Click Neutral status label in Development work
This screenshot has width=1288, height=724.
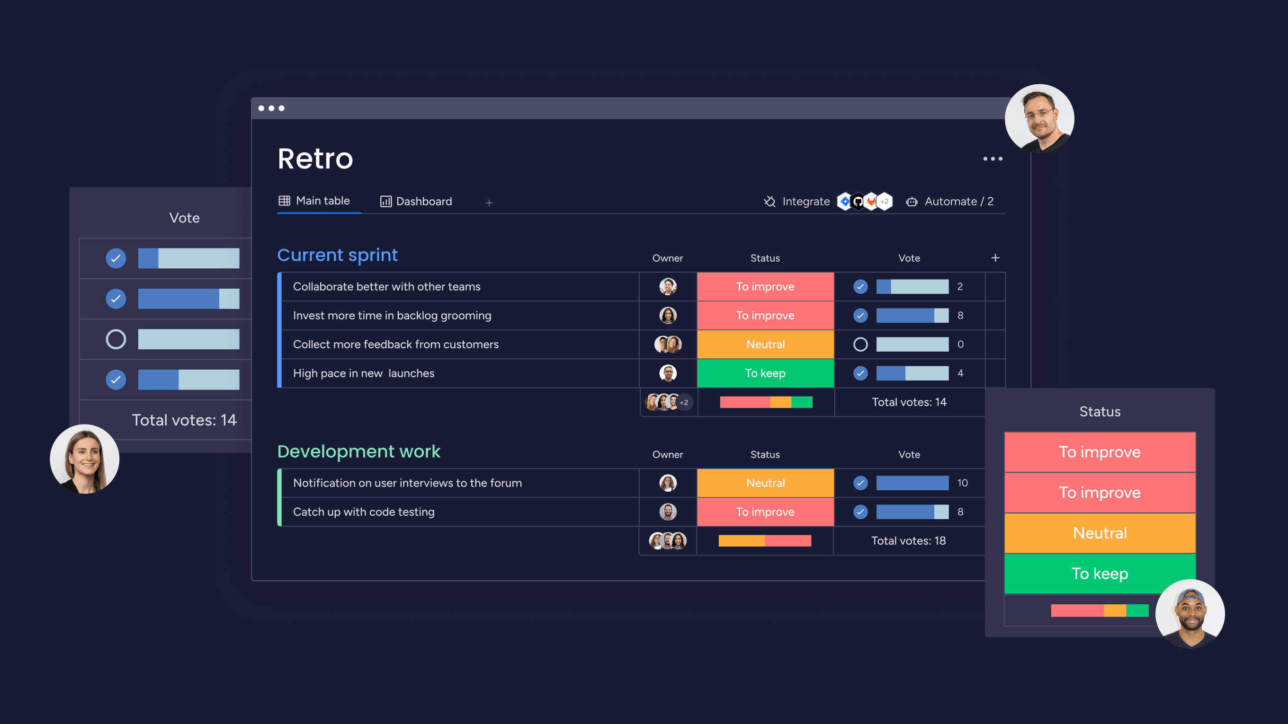(763, 483)
